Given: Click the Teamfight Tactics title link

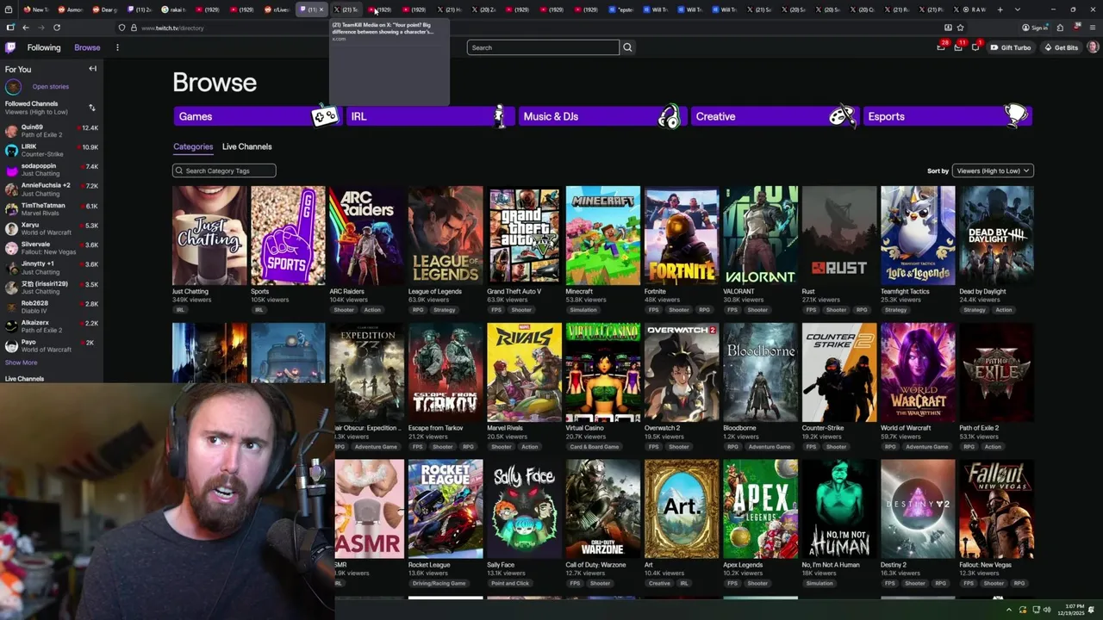Looking at the screenshot, I should pos(905,292).
